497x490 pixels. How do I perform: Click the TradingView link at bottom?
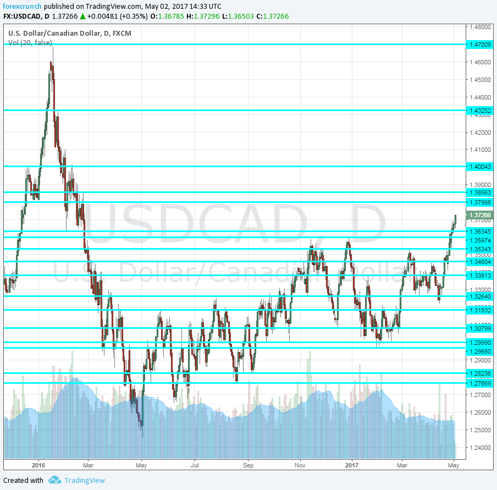(x=84, y=480)
